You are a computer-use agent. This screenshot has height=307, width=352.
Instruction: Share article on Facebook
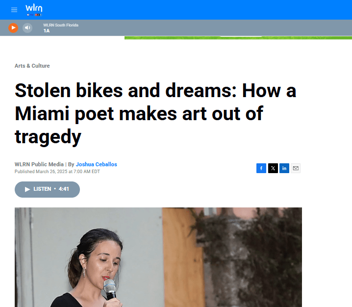pyautogui.click(x=261, y=168)
